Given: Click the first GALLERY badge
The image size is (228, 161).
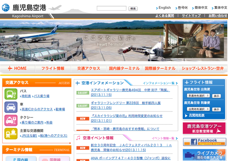Looking at the screenshot, I should [83, 93].
